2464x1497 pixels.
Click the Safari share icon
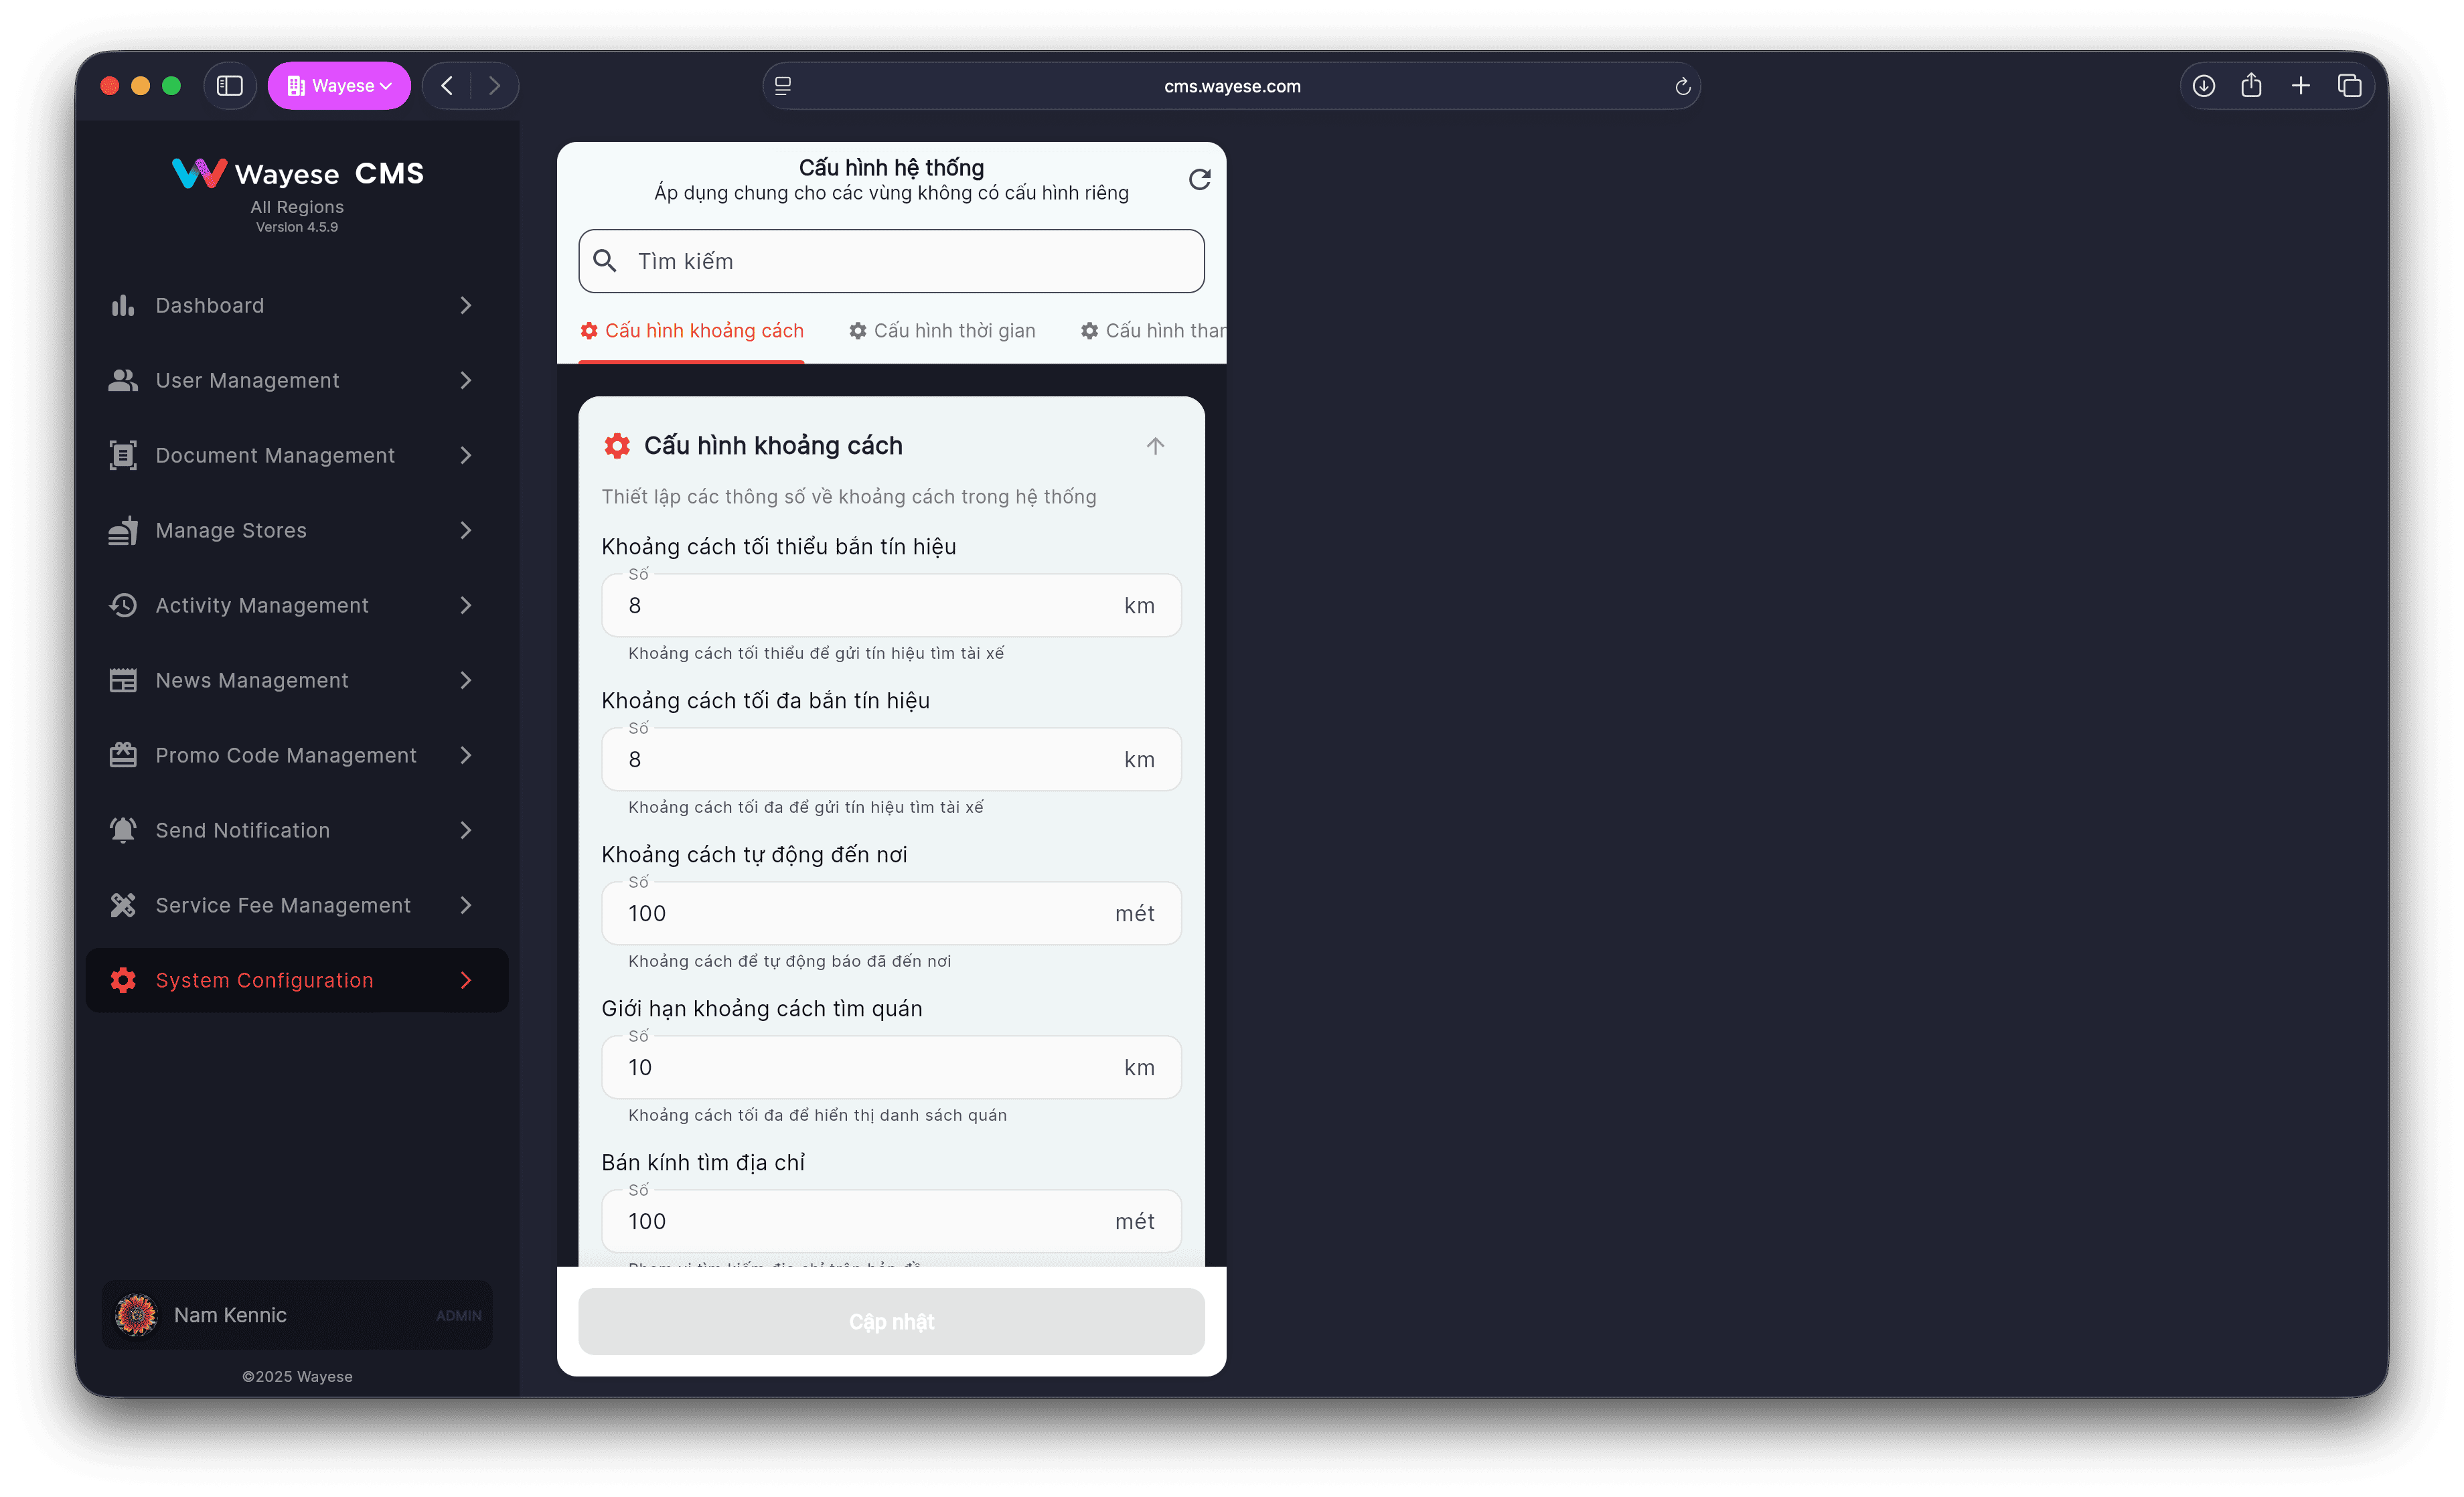click(x=2251, y=85)
